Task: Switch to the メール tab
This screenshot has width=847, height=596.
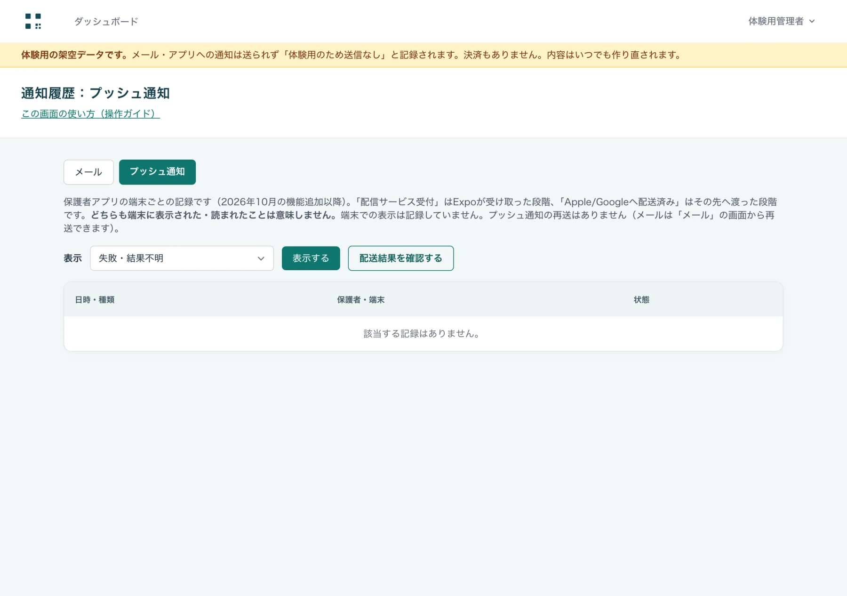Action: point(88,172)
